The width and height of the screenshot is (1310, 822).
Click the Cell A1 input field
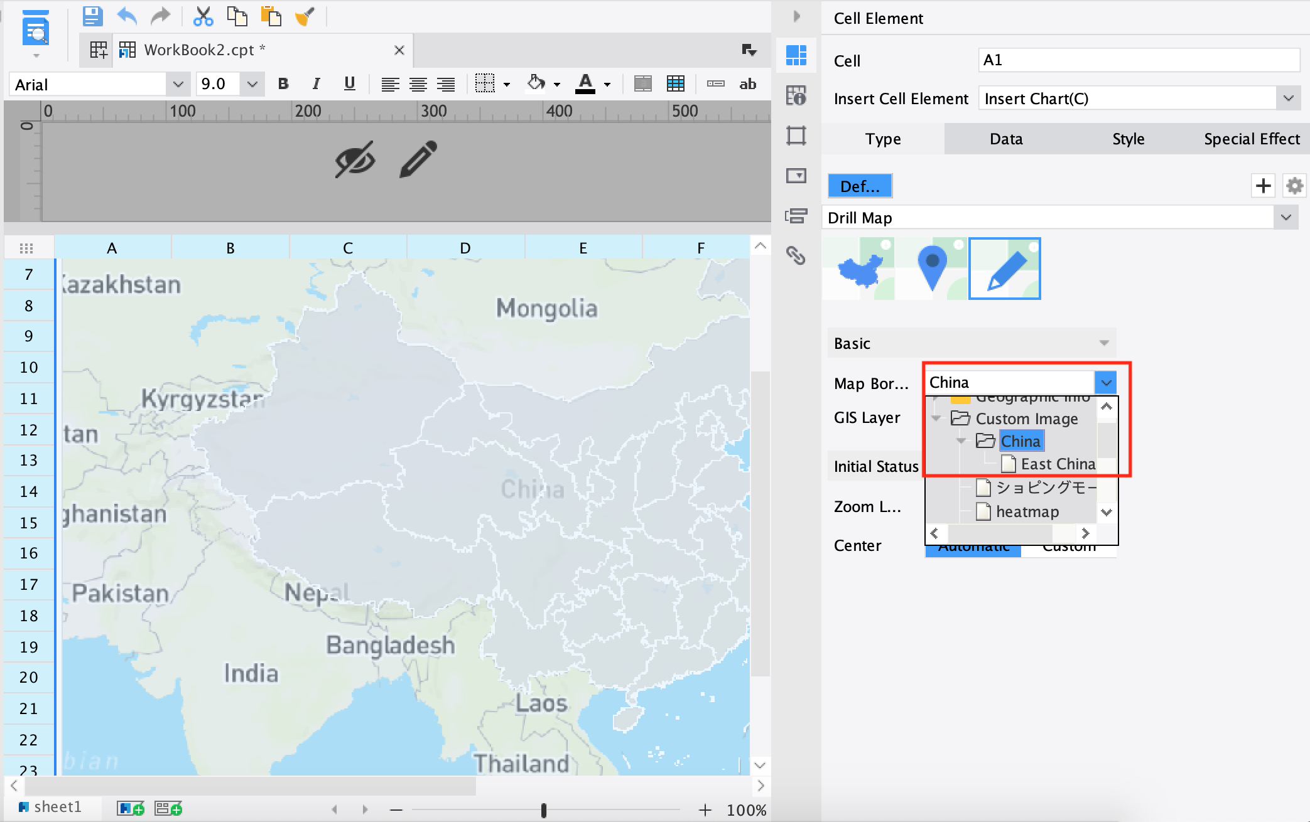pos(1139,60)
